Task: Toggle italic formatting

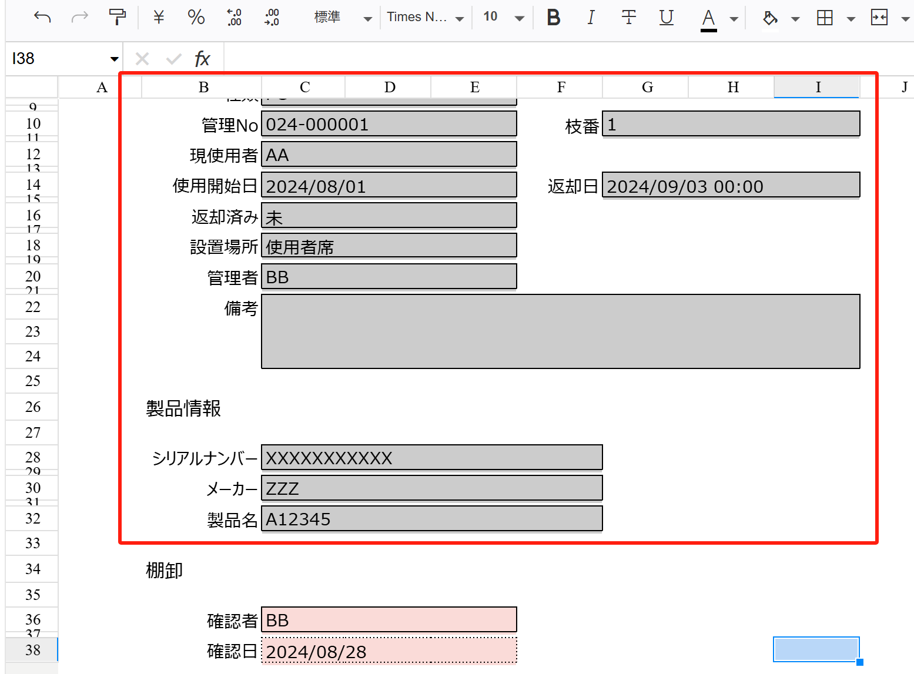Action: coord(591,18)
